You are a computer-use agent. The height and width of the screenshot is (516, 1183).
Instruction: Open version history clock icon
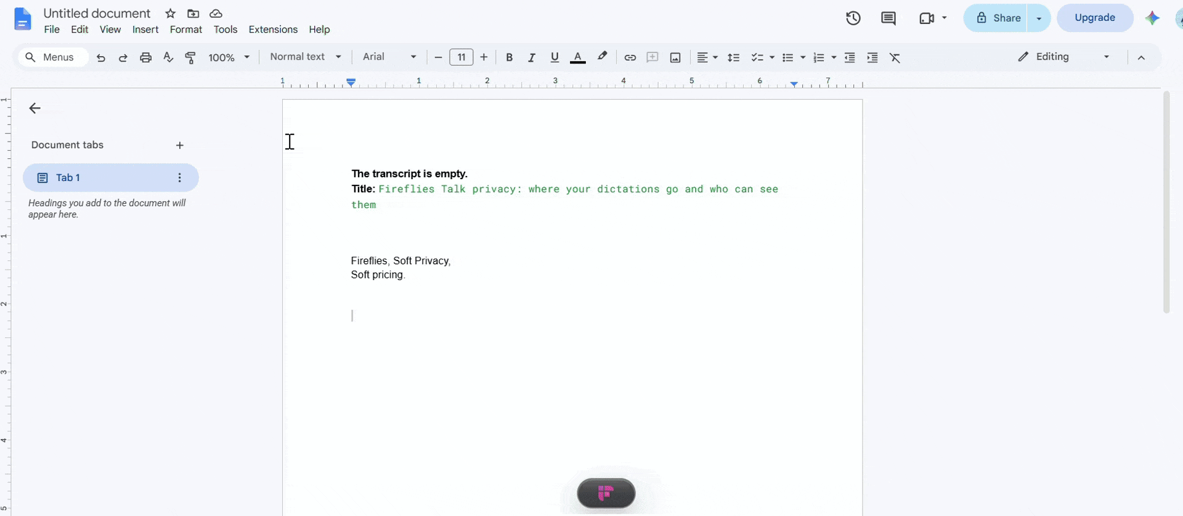pos(853,18)
